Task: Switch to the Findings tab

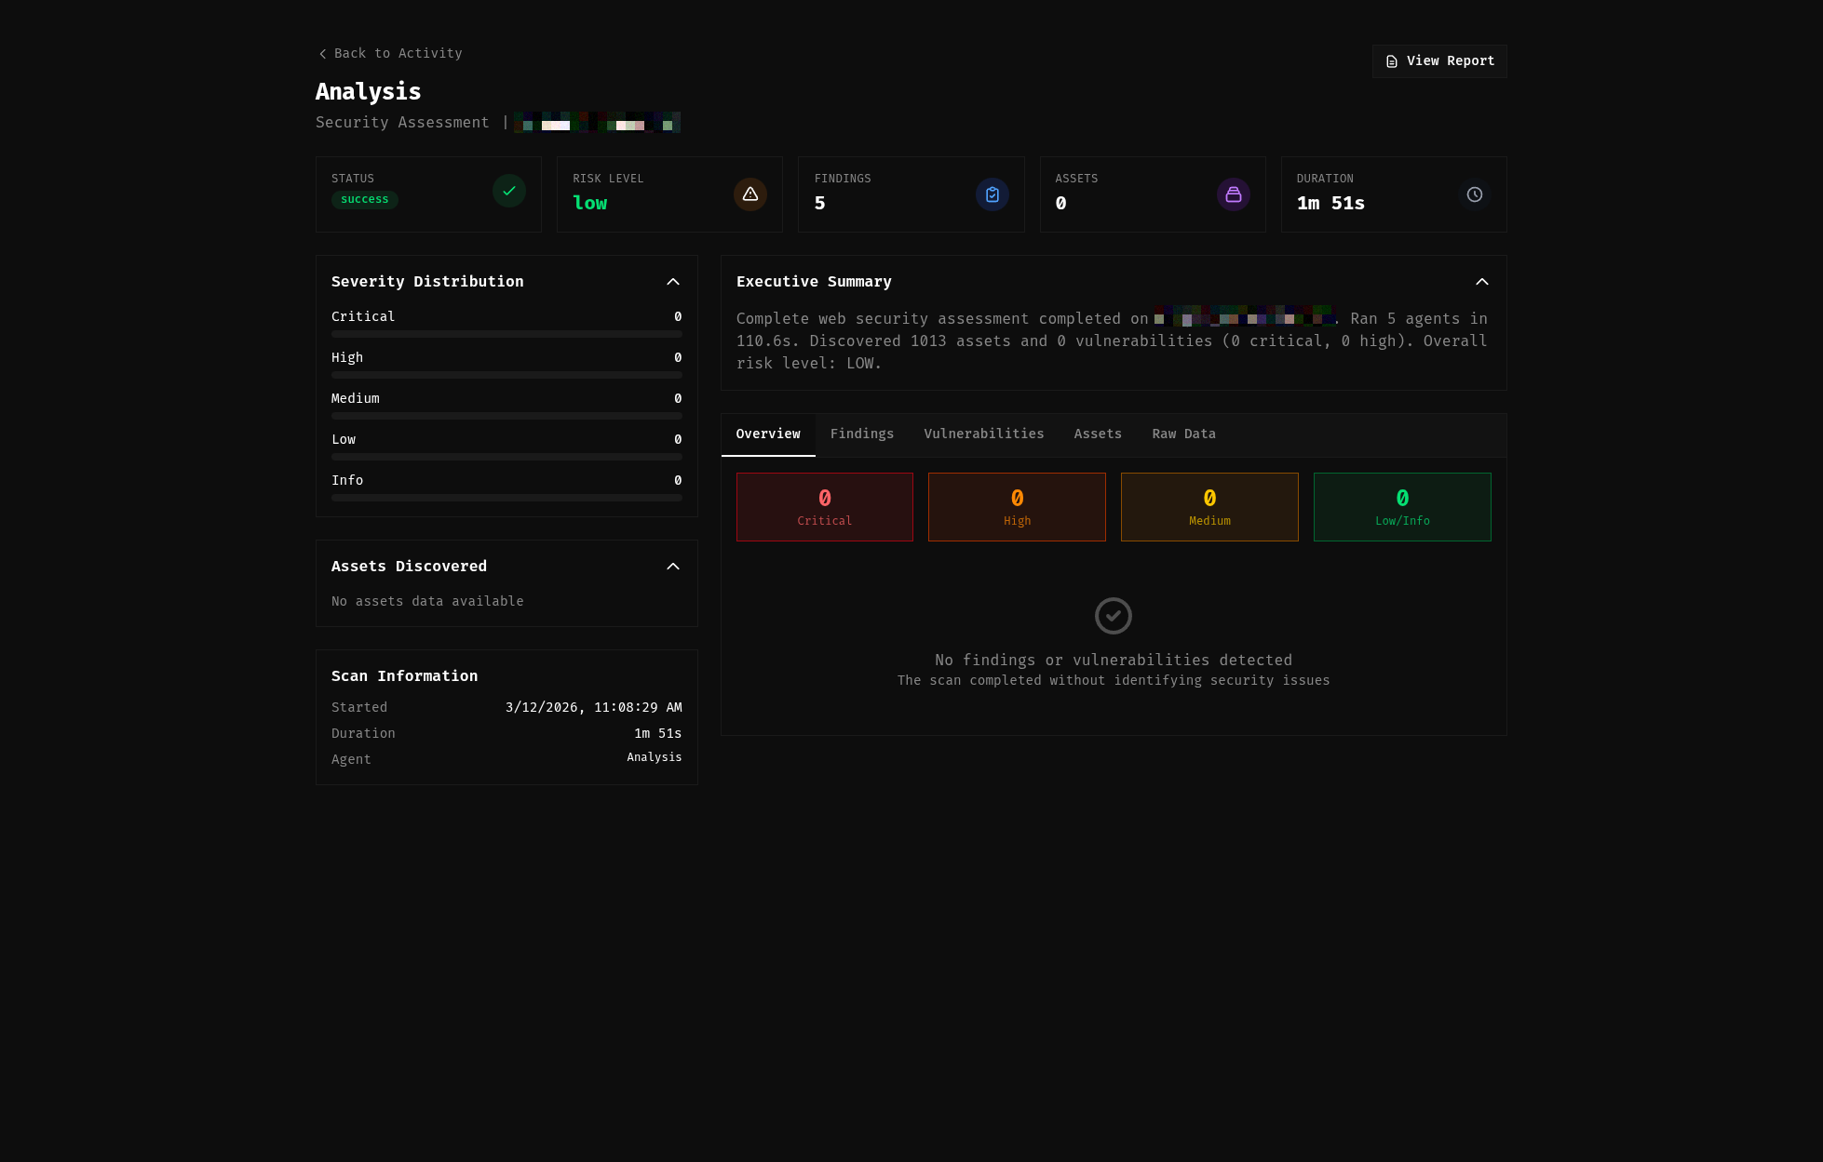Action: tap(861, 434)
